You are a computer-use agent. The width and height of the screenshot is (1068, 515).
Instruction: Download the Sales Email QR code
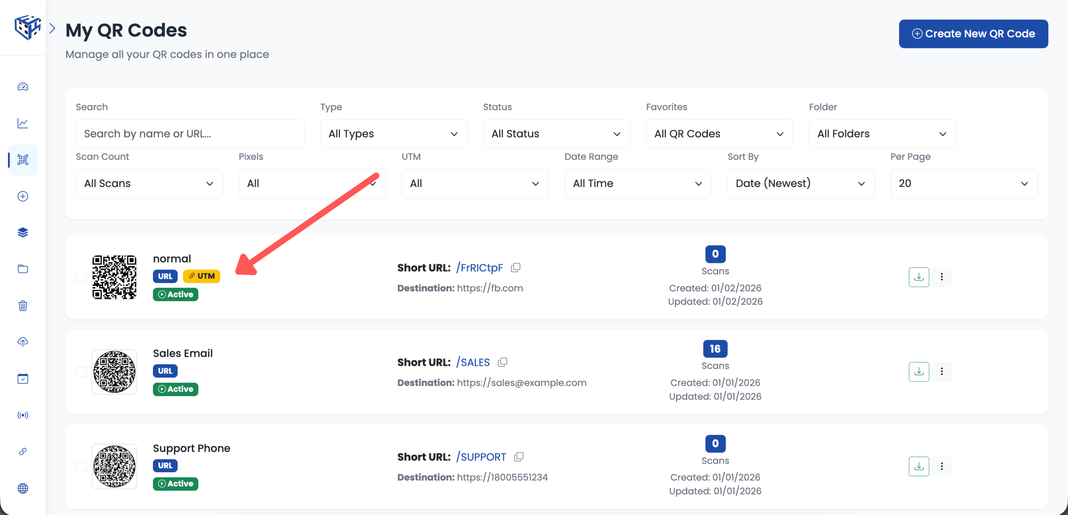pyautogui.click(x=918, y=372)
